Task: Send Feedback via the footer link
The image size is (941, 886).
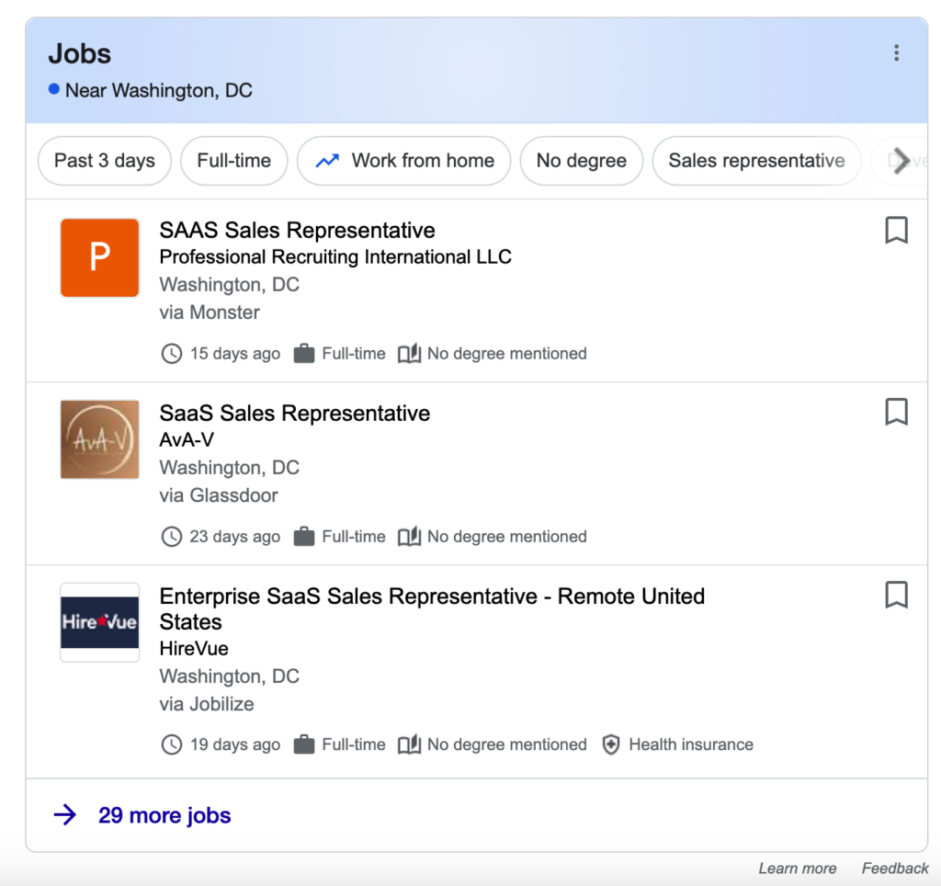Action: pos(895,868)
